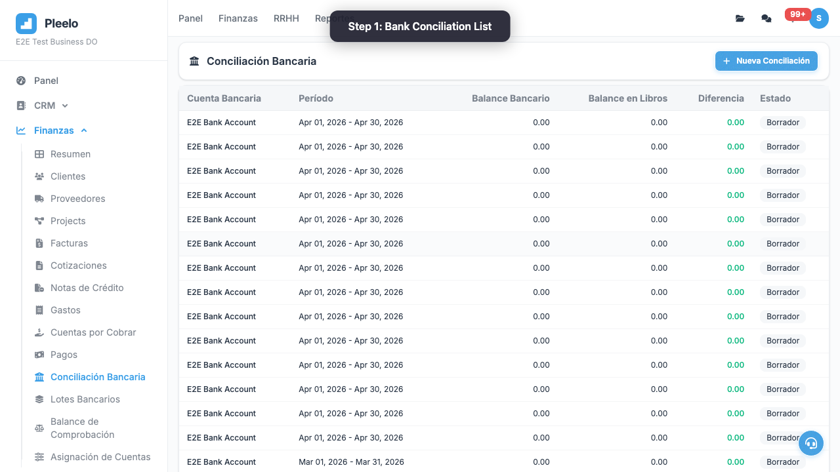Click the Período column header
The height and width of the screenshot is (472, 840).
[x=316, y=98]
